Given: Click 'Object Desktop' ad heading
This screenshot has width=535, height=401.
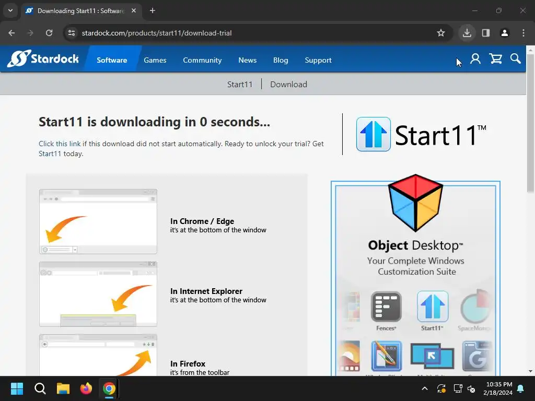Looking at the screenshot, I should pyautogui.click(x=415, y=245).
